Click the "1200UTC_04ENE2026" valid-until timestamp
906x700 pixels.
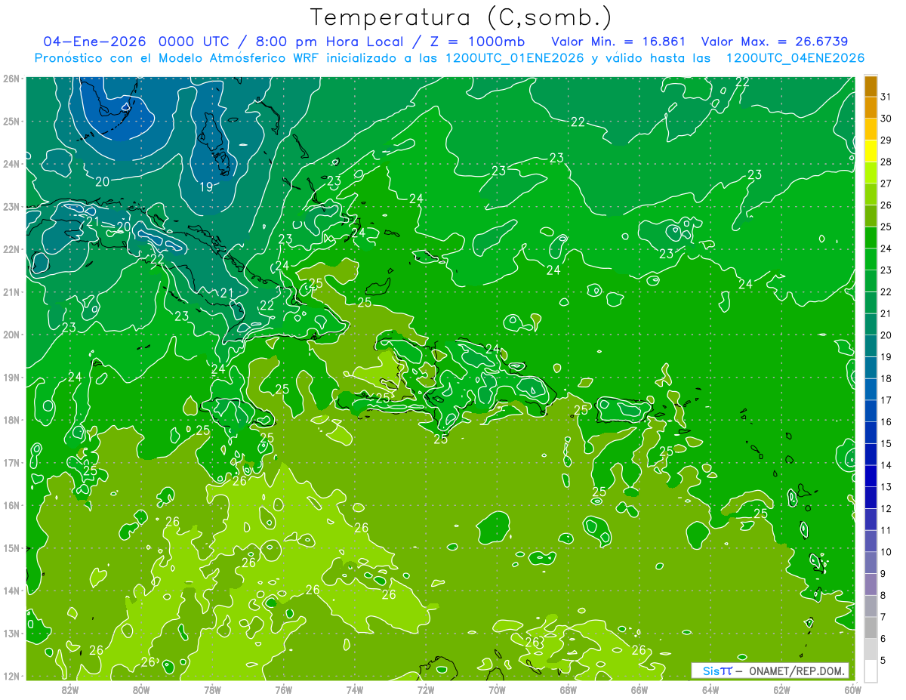point(795,58)
